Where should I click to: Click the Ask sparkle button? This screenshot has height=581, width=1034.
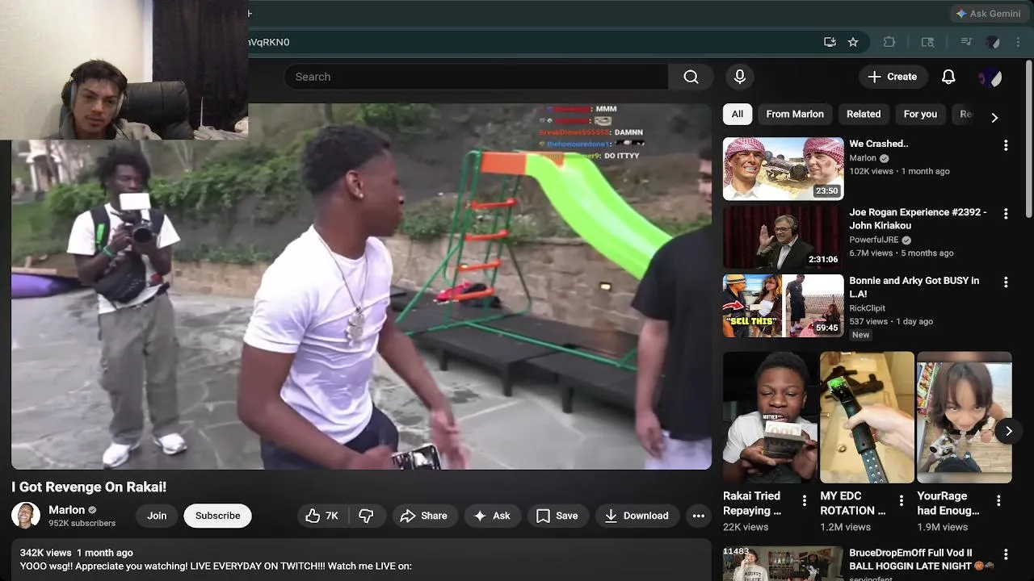click(x=492, y=516)
